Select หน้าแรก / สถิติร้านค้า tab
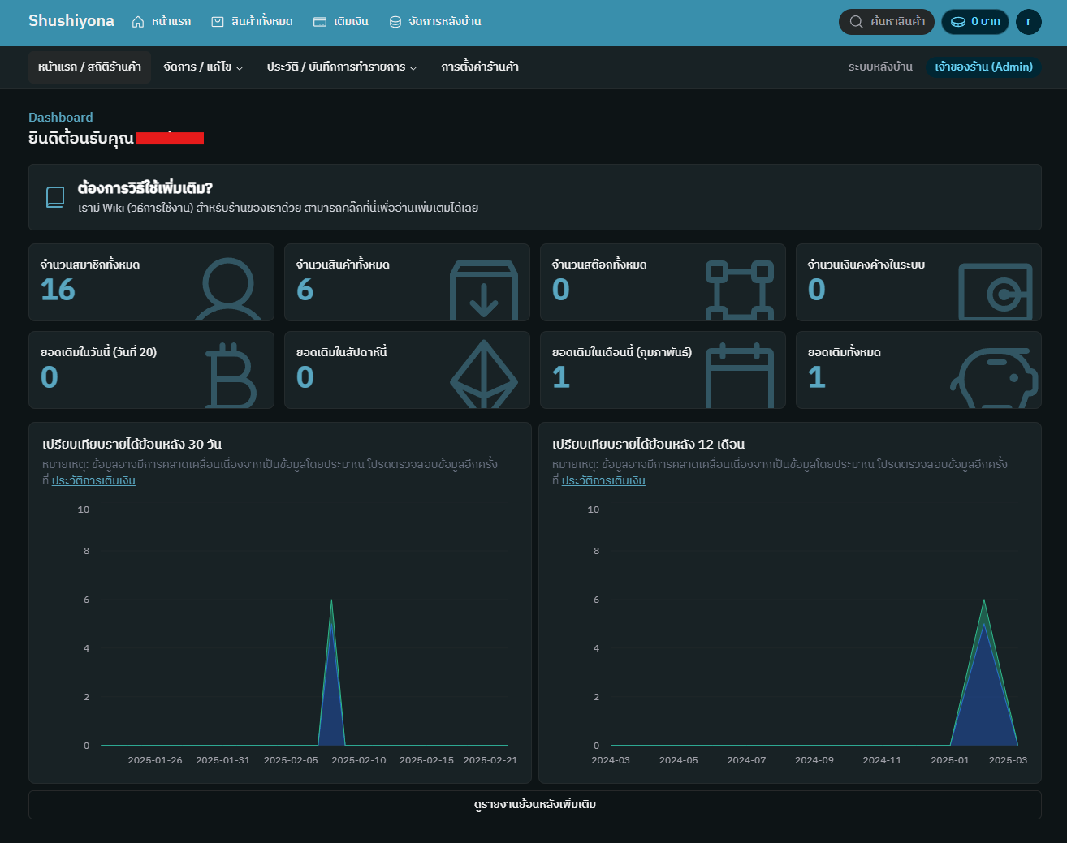The width and height of the screenshot is (1067, 843). [89, 67]
